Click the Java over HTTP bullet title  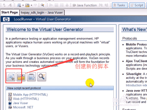136,91
